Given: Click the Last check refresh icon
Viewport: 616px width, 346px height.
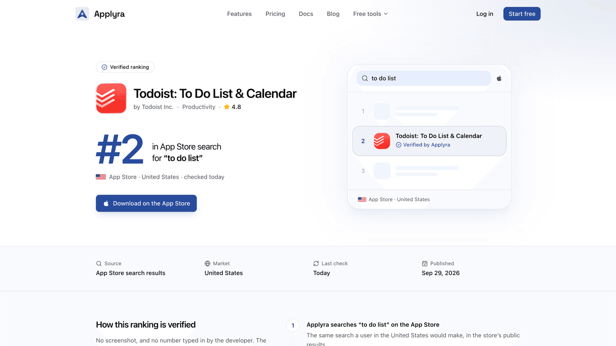Looking at the screenshot, I should point(316,264).
